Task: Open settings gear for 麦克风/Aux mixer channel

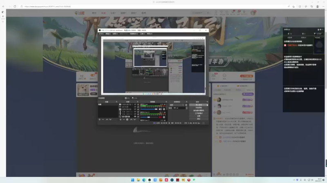Action: (164, 109)
